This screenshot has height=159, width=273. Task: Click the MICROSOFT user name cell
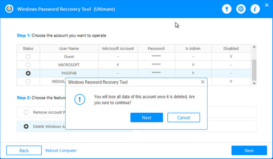tap(69, 65)
